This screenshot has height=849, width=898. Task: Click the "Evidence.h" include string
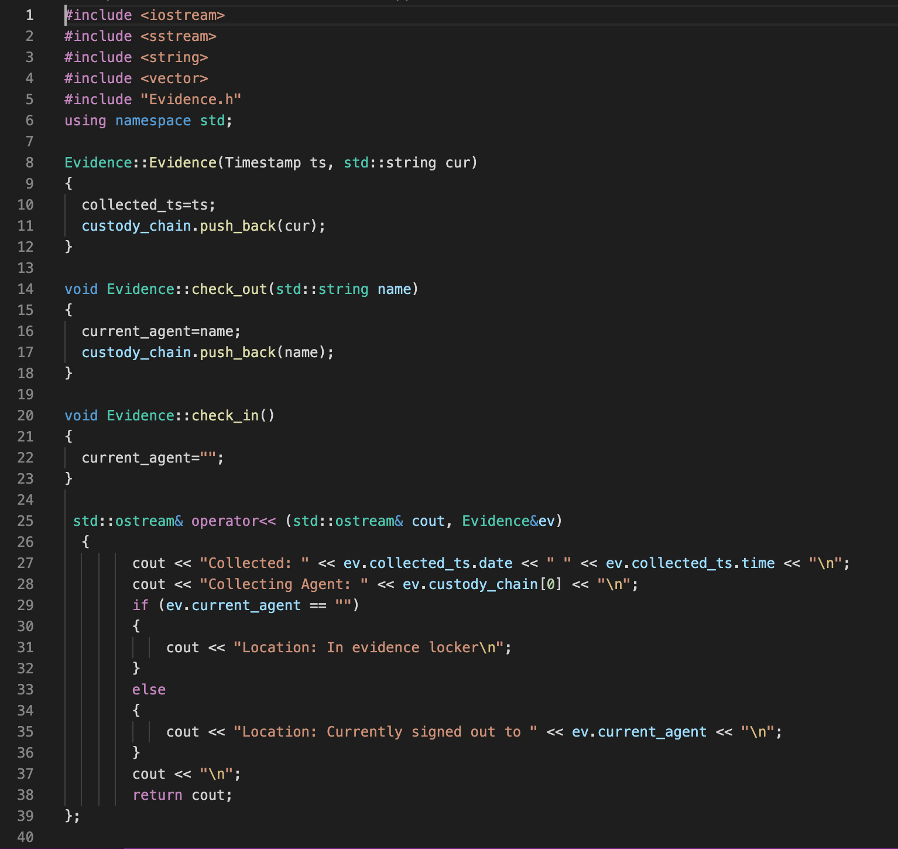[191, 100]
